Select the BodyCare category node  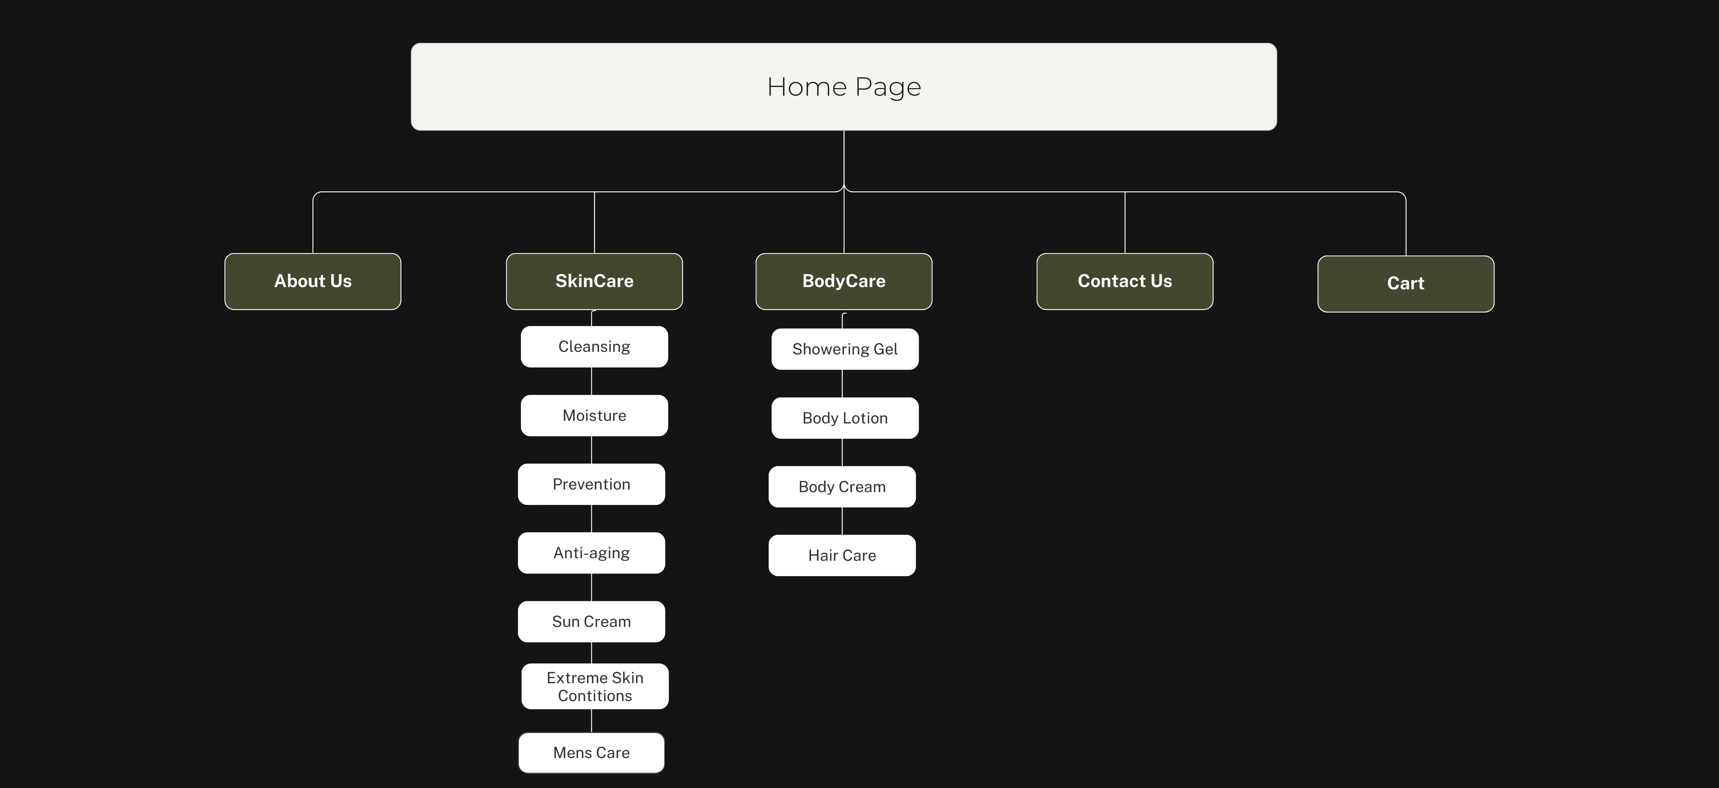click(844, 281)
